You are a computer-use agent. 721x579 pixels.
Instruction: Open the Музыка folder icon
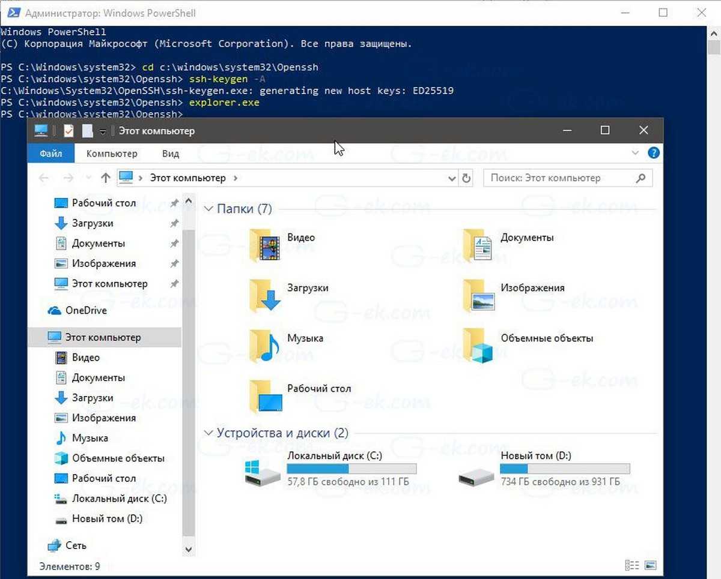click(x=264, y=345)
